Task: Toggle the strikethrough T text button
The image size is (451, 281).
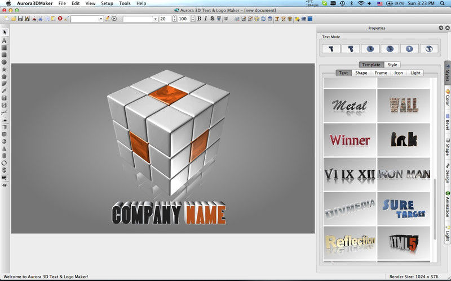Action: coord(219,19)
